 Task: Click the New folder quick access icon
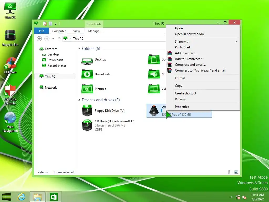(50, 24)
